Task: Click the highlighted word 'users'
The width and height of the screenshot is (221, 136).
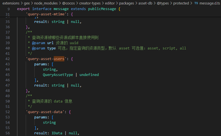Action: pyautogui.click(x=59, y=59)
